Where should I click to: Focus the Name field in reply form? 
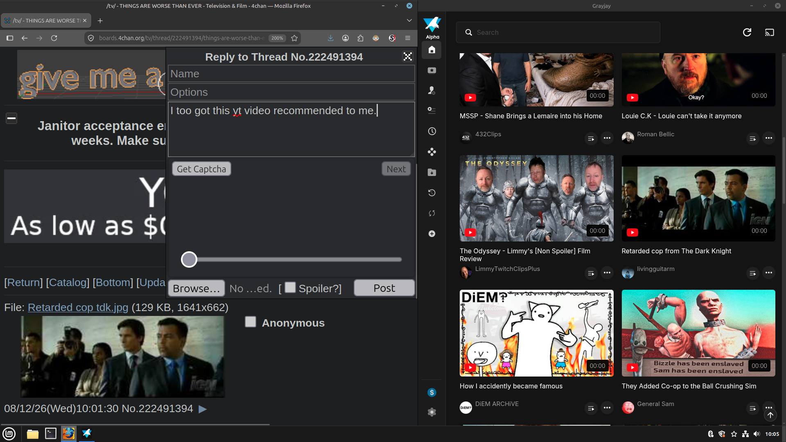tap(291, 74)
